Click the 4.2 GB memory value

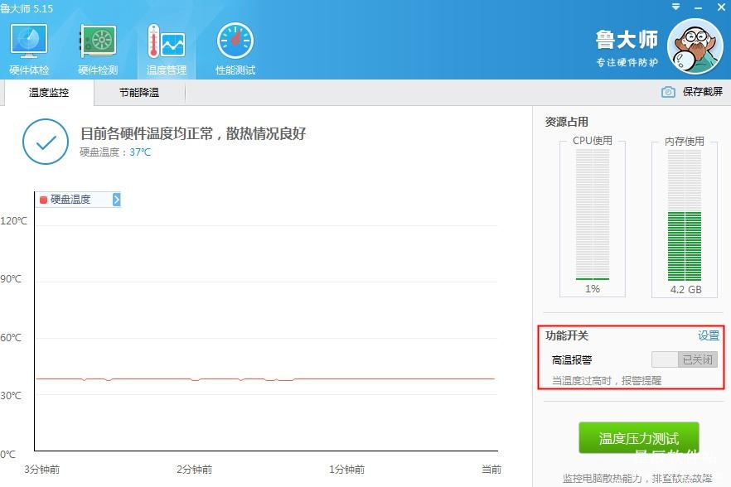click(x=685, y=289)
